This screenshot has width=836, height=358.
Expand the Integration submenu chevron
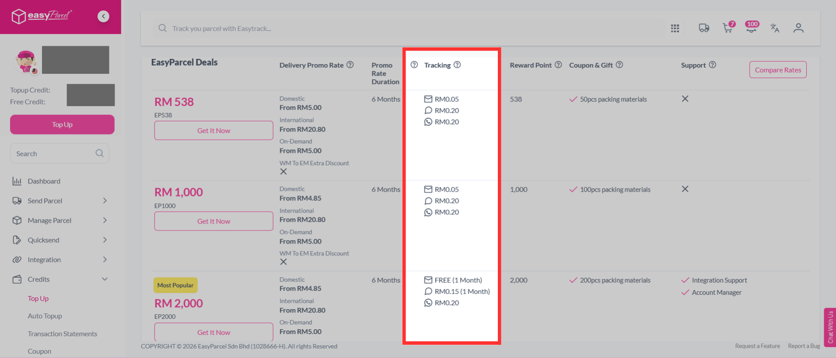(105, 260)
